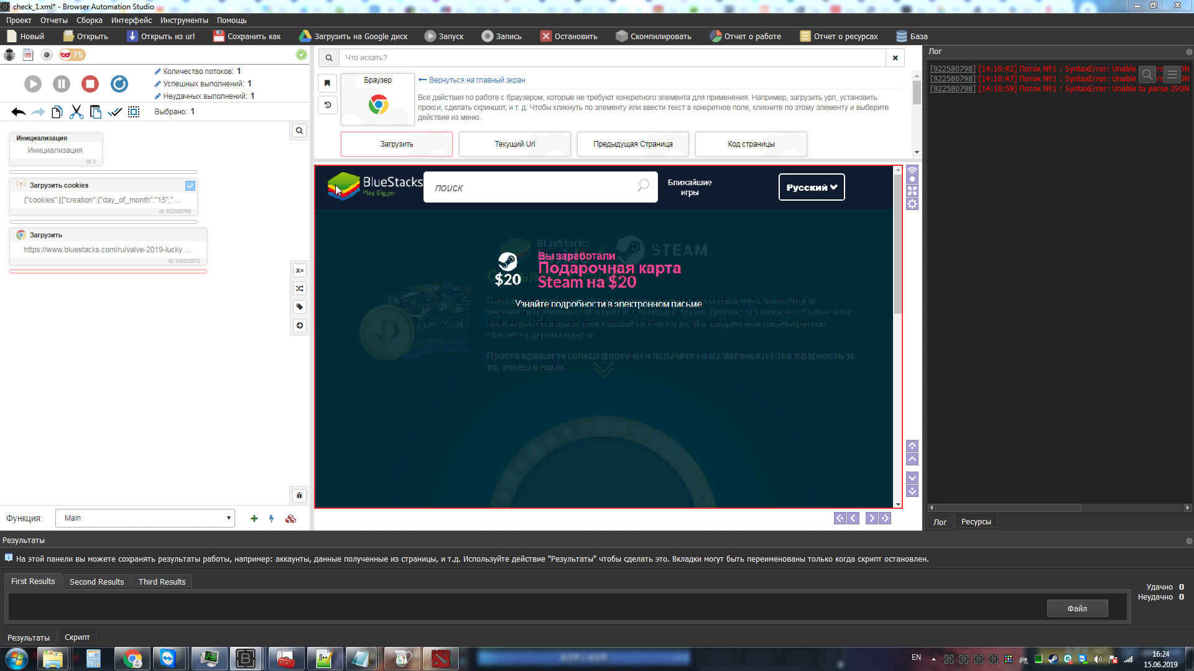Click the history icon below the bookmark

tap(328, 105)
